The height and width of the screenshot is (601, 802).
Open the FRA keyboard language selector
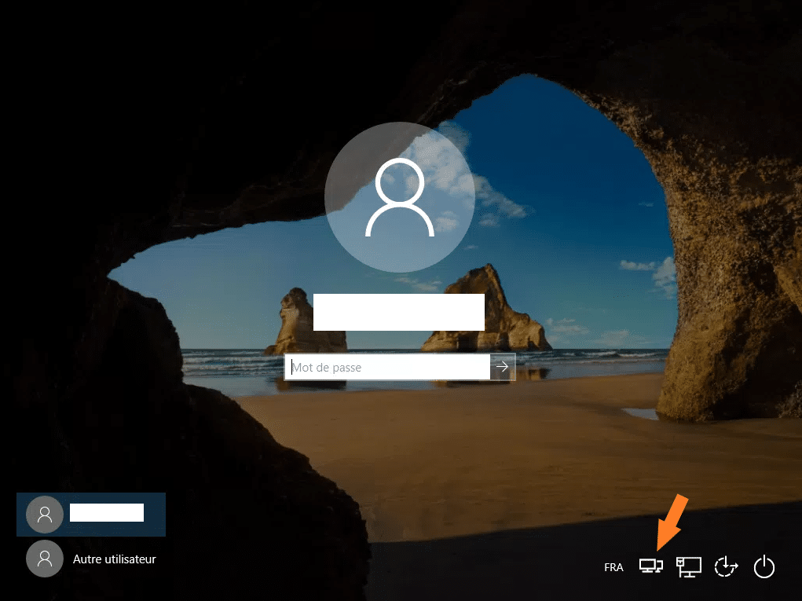point(613,567)
